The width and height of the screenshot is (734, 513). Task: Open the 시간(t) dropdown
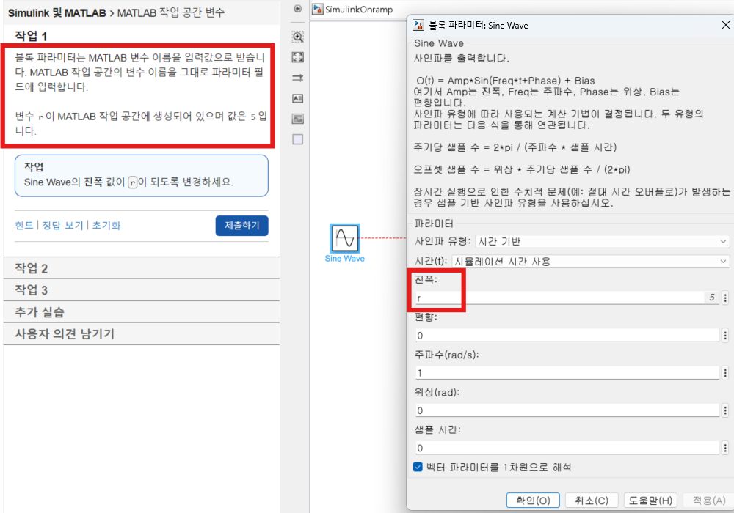(590, 261)
